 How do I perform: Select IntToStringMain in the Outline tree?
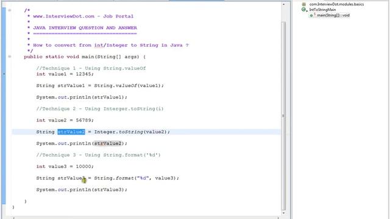322,10
